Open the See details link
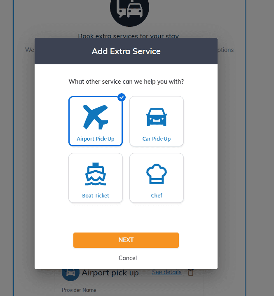This screenshot has height=296, width=274. [167, 272]
